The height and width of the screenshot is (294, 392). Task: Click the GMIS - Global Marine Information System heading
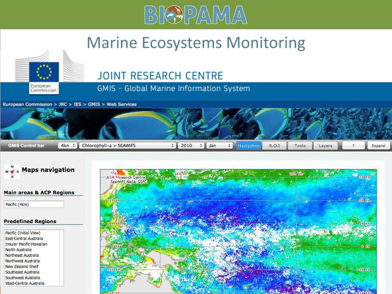click(x=173, y=88)
